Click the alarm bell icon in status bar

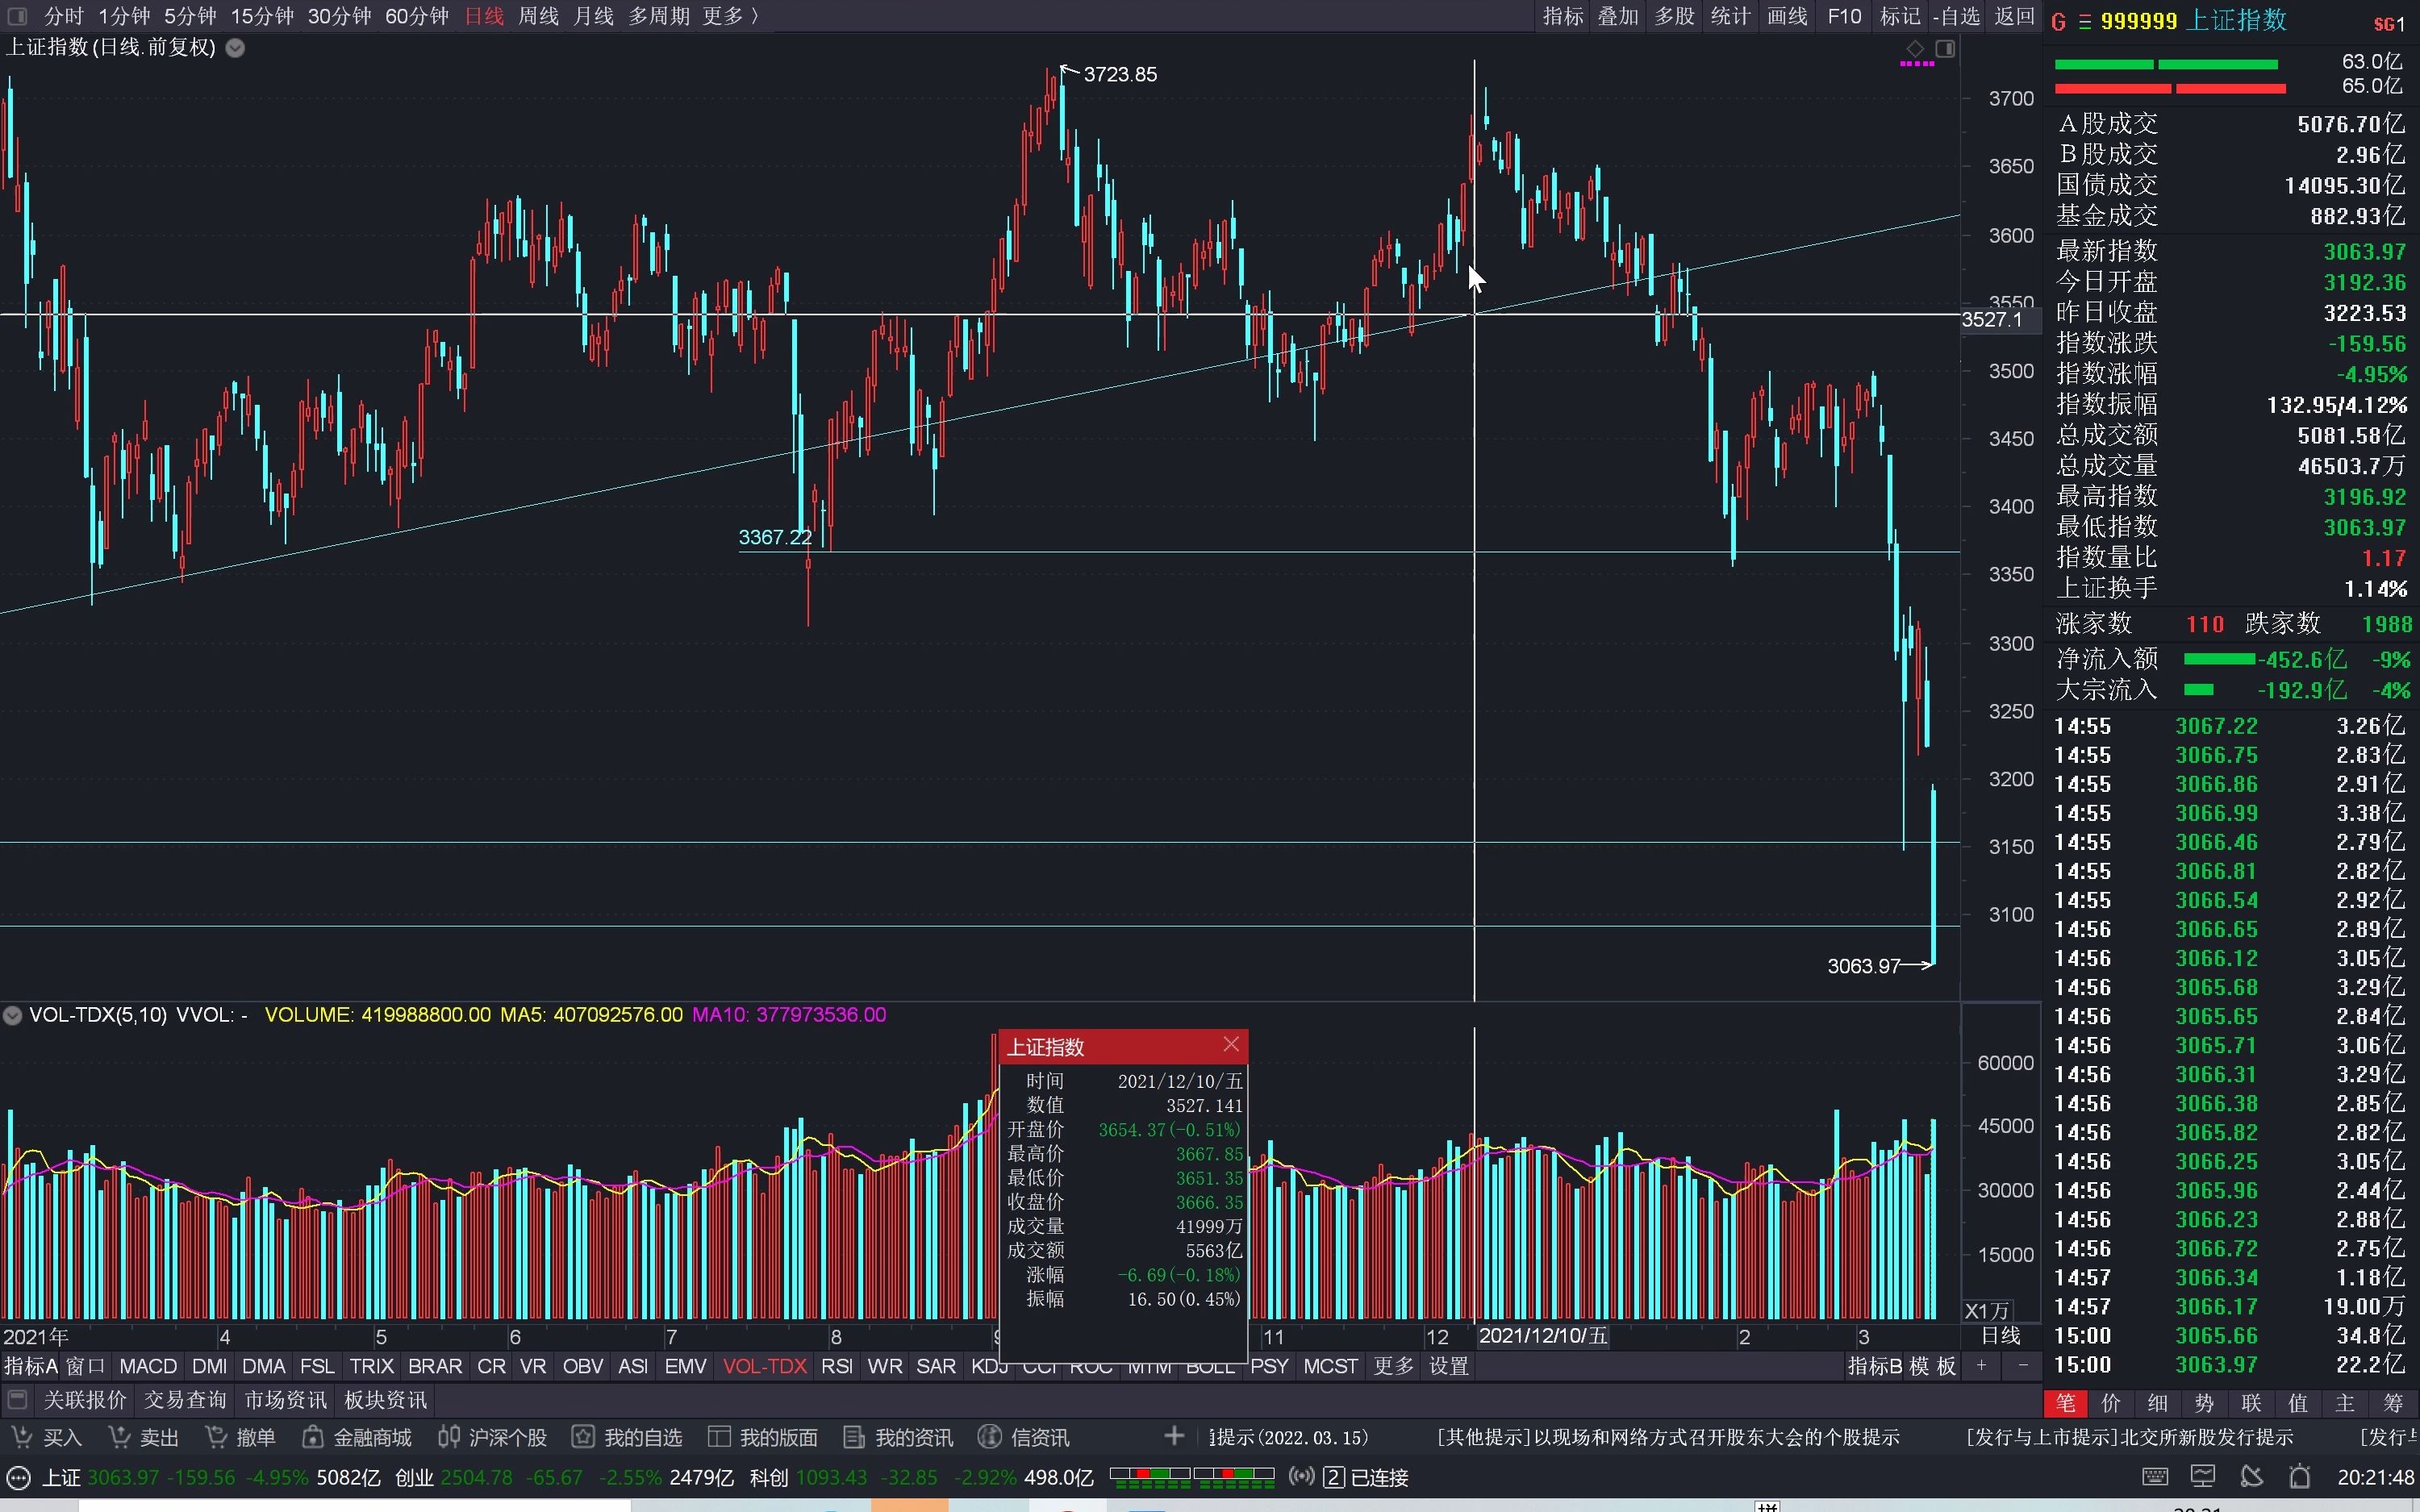click(x=2300, y=1477)
